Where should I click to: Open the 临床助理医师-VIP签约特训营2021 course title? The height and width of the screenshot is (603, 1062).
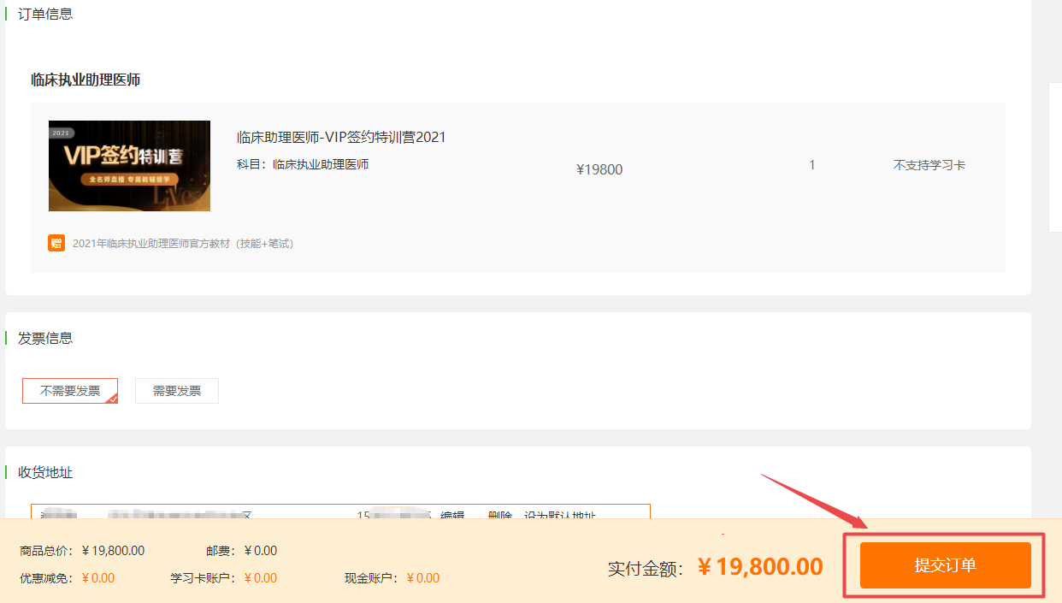(x=341, y=137)
